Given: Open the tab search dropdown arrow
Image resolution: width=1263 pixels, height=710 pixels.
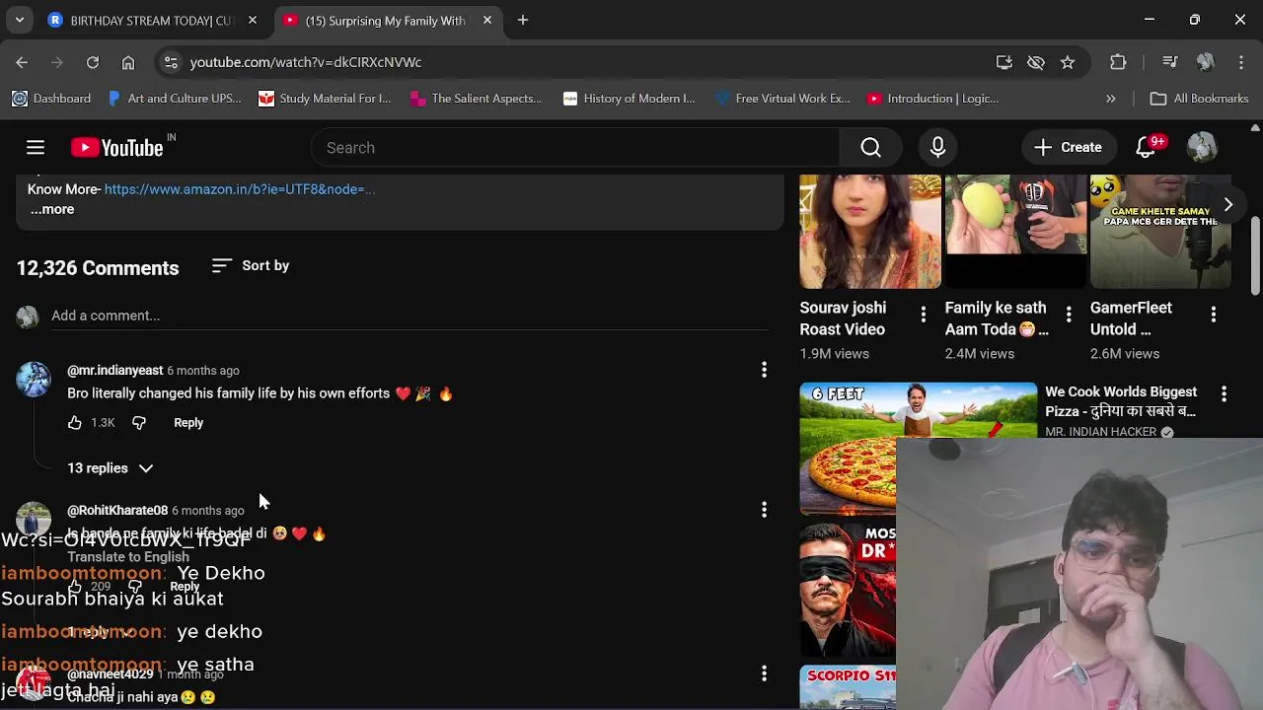Looking at the screenshot, I should coord(19,20).
